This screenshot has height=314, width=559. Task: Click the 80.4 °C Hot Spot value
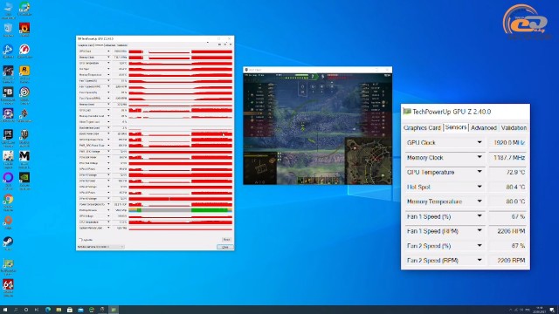pyautogui.click(x=515, y=187)
